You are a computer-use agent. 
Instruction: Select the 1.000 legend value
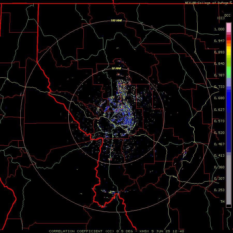[x=219, y=29]
